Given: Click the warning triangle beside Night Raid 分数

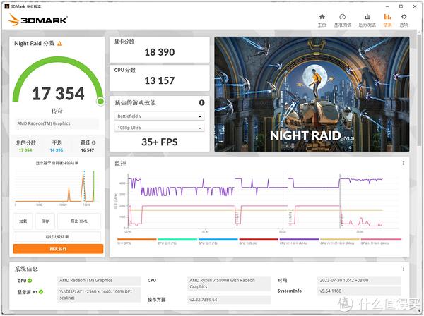Looking at the screenshot, I should [60, 44].
